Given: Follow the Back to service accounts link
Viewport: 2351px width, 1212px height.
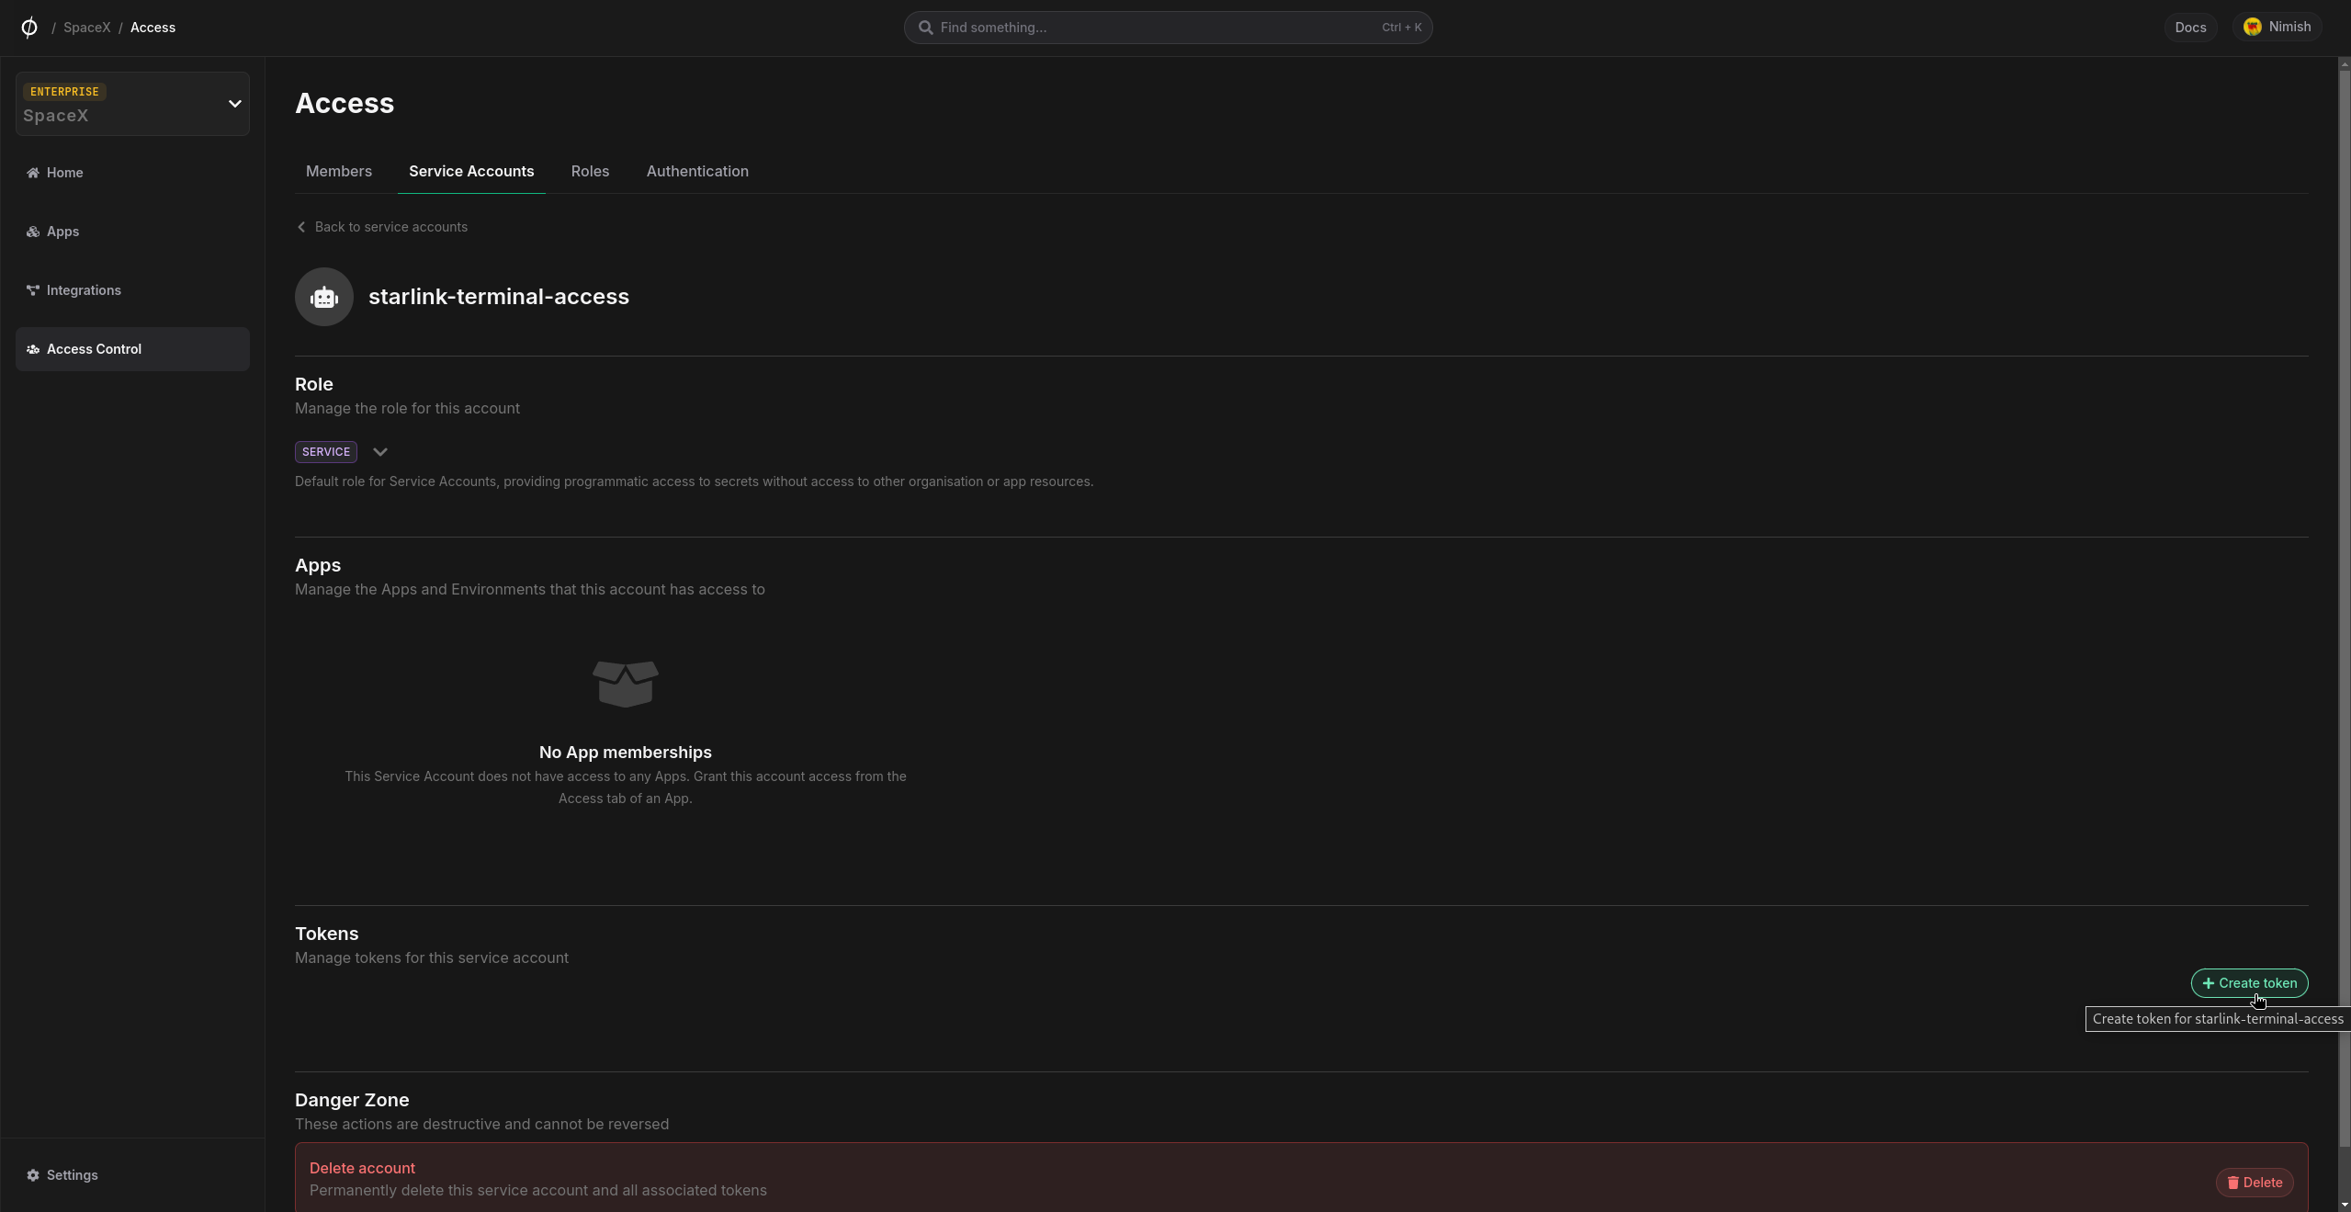Looking at the screenshot, I should pos(381,227).
